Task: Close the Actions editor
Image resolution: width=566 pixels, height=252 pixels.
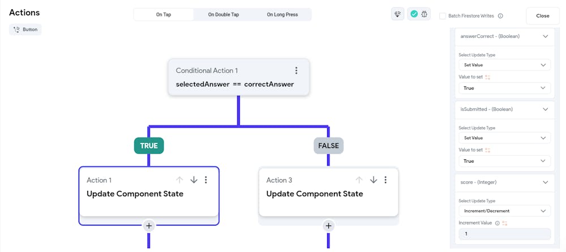Action: point(542,16)
